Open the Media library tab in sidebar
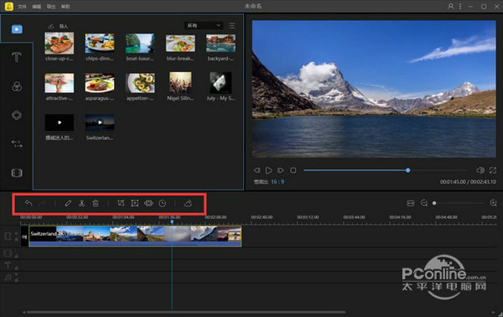The height and width of the screenshot is (317, 503). click(x=17, y=29)
